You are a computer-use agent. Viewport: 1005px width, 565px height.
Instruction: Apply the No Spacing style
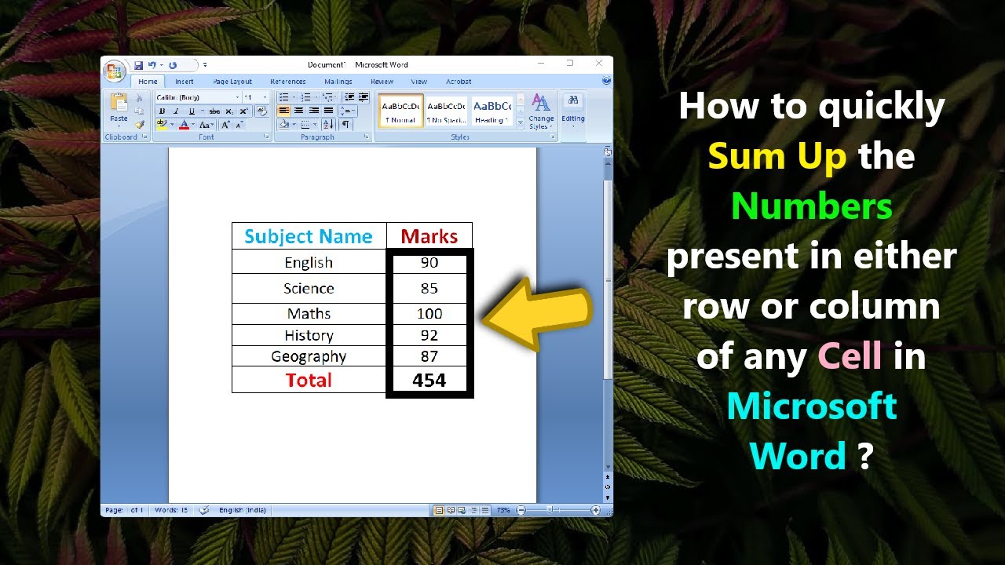(447, 111)
